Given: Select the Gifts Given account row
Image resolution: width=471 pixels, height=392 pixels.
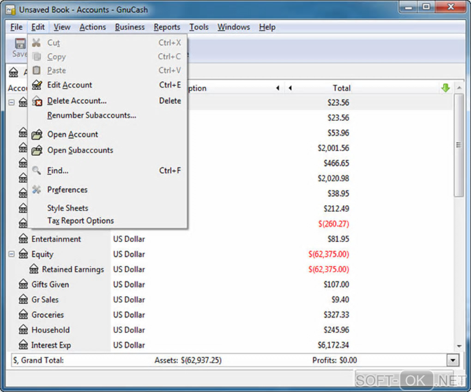Looking at the screenshot, I should tap(230, 284).
